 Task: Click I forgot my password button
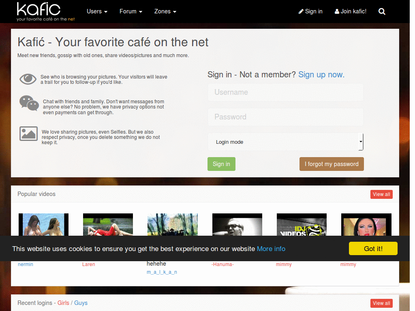click(332, 164)
